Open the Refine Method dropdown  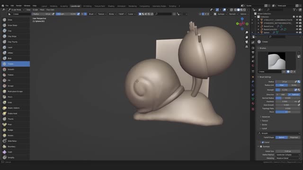[x=288, y=155]
